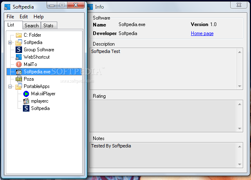Screen dimensions: 251x180
Task: Select the Softpedia folder label with expander
Action: [x=33, y=42]
